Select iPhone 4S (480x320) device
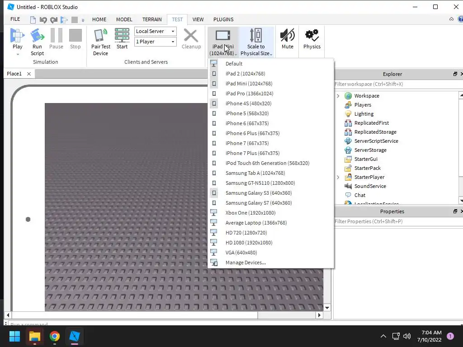This screenshot has width=463, height=347. pos(271,103)
